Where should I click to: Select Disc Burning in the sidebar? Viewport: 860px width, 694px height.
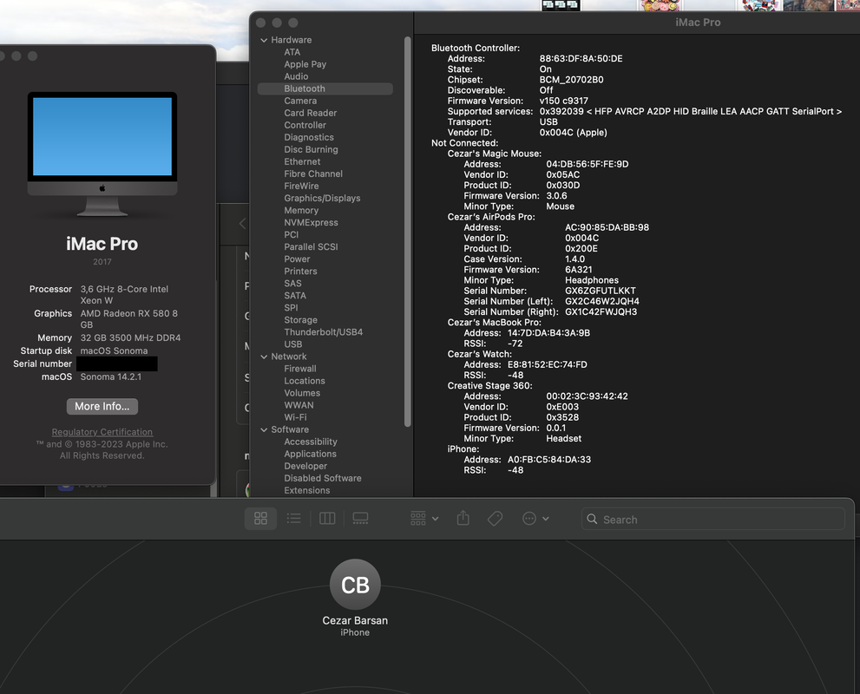point(311,150)
